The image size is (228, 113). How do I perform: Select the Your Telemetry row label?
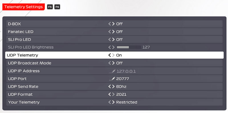click(24, 102)
